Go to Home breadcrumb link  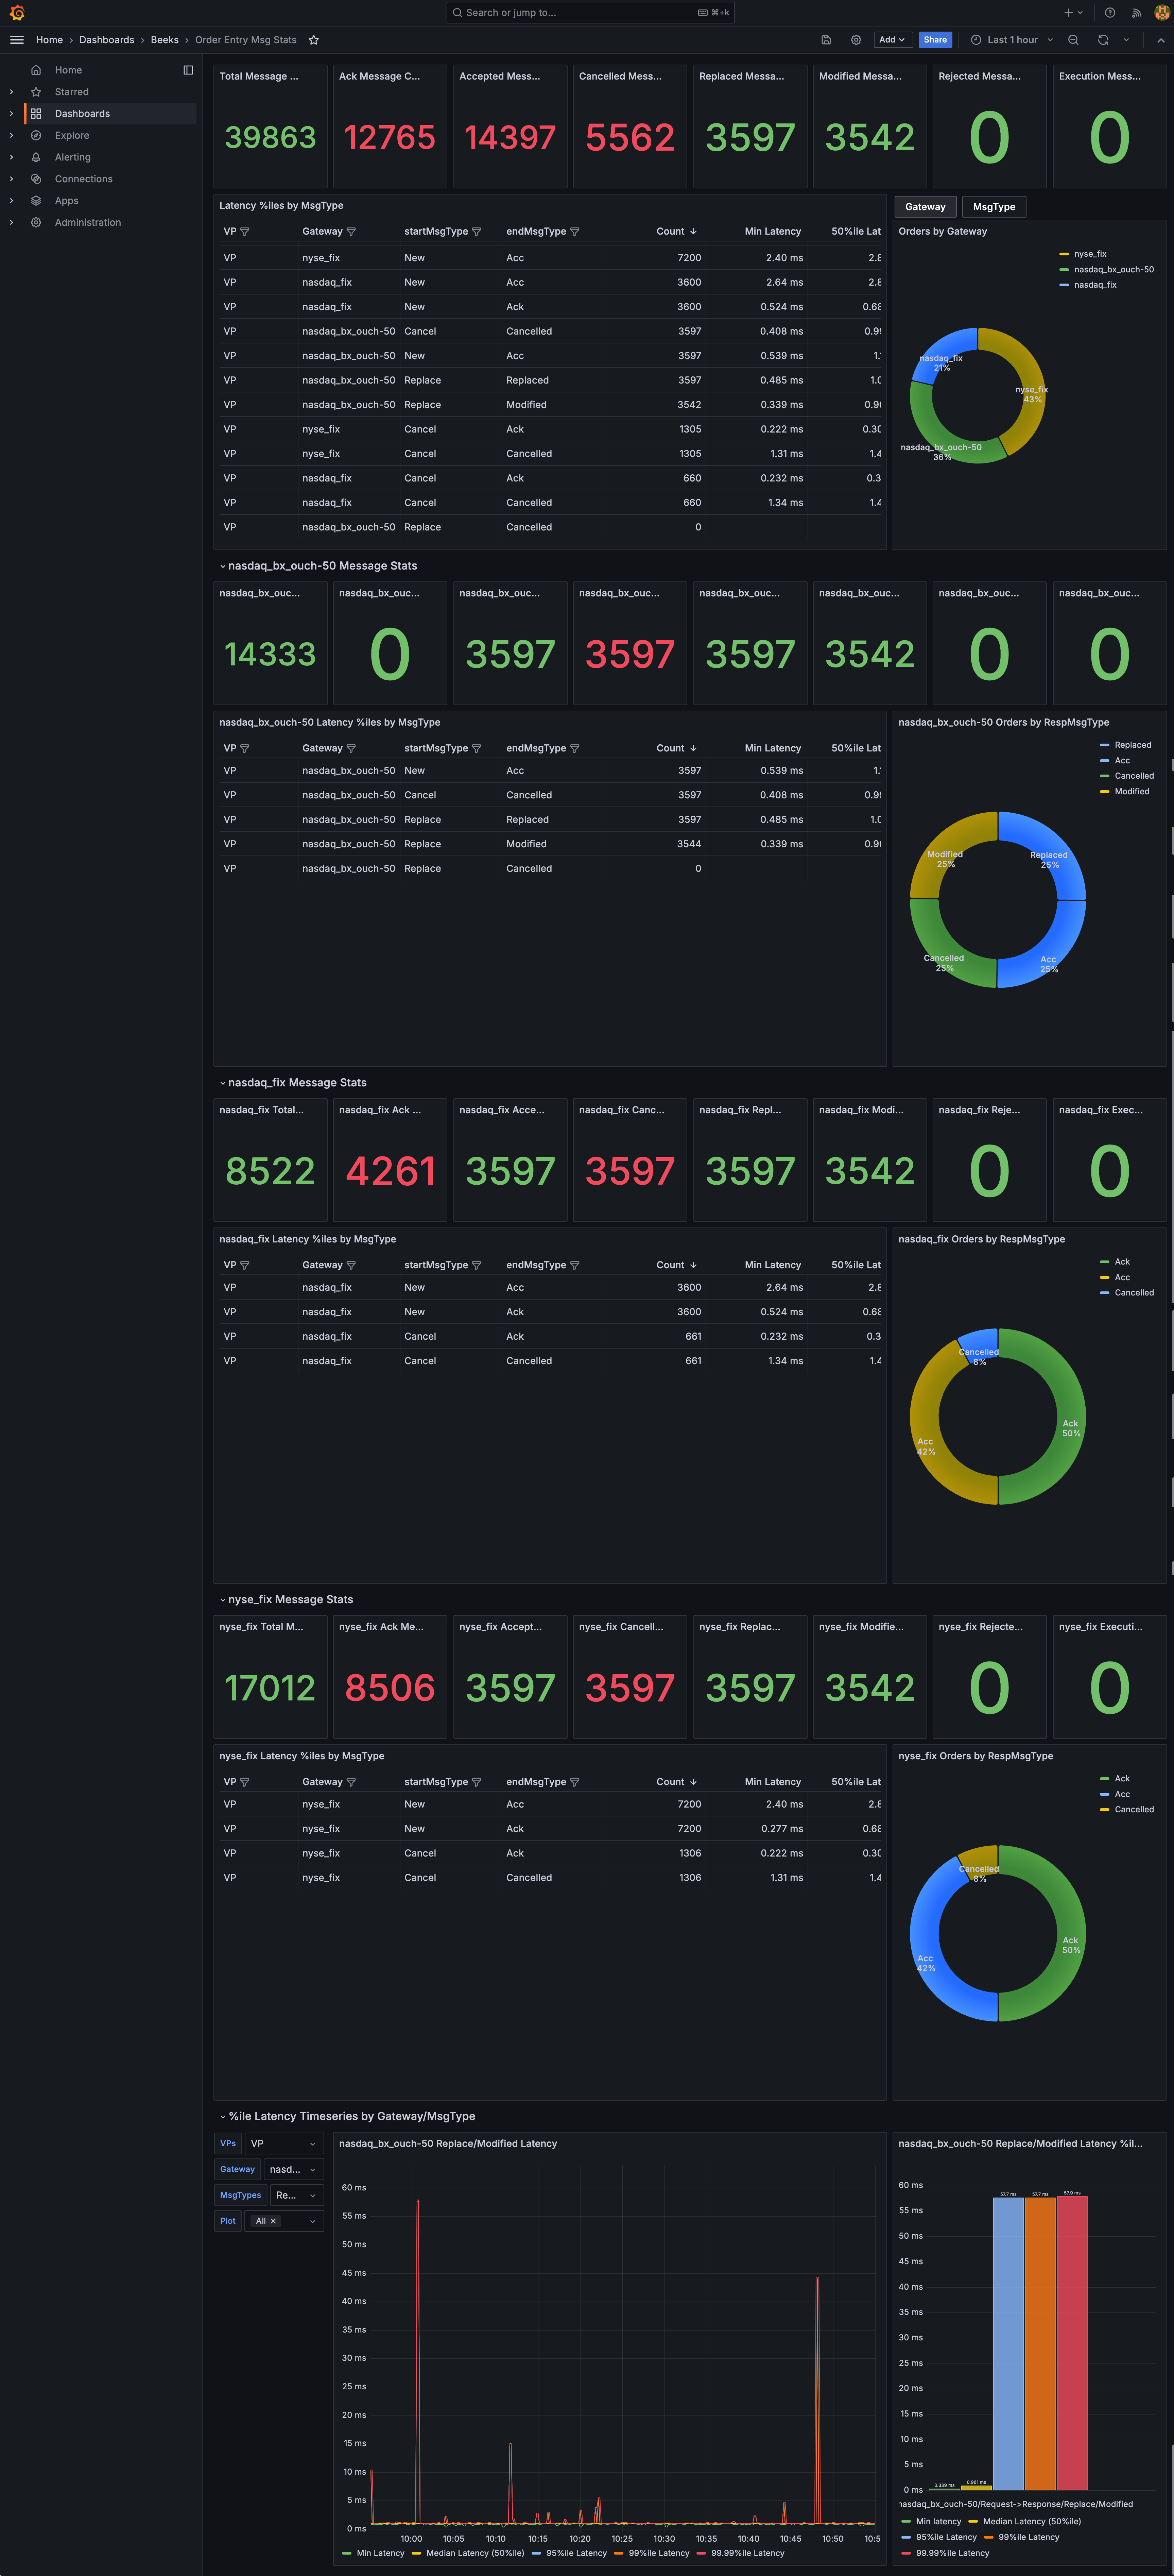(49, 40)
